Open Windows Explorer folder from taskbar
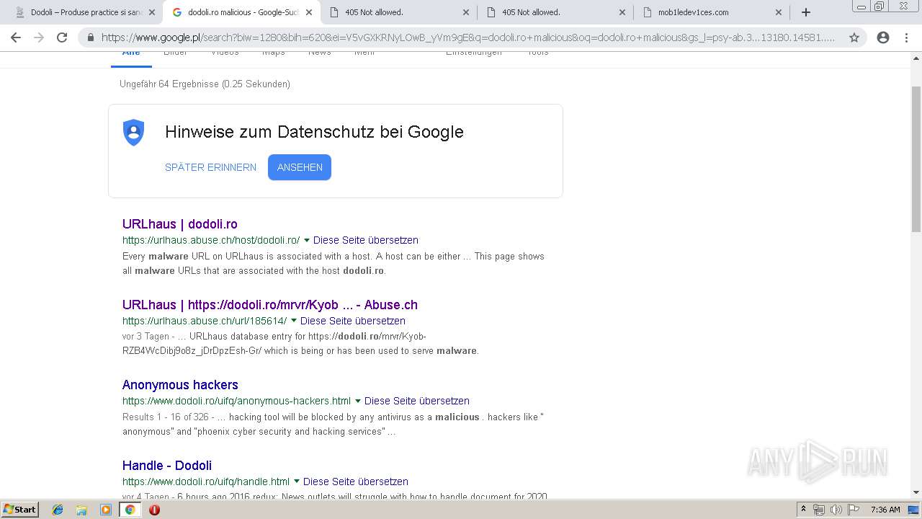Viewport: 922px width, 519px height. (x=81, y=510)
